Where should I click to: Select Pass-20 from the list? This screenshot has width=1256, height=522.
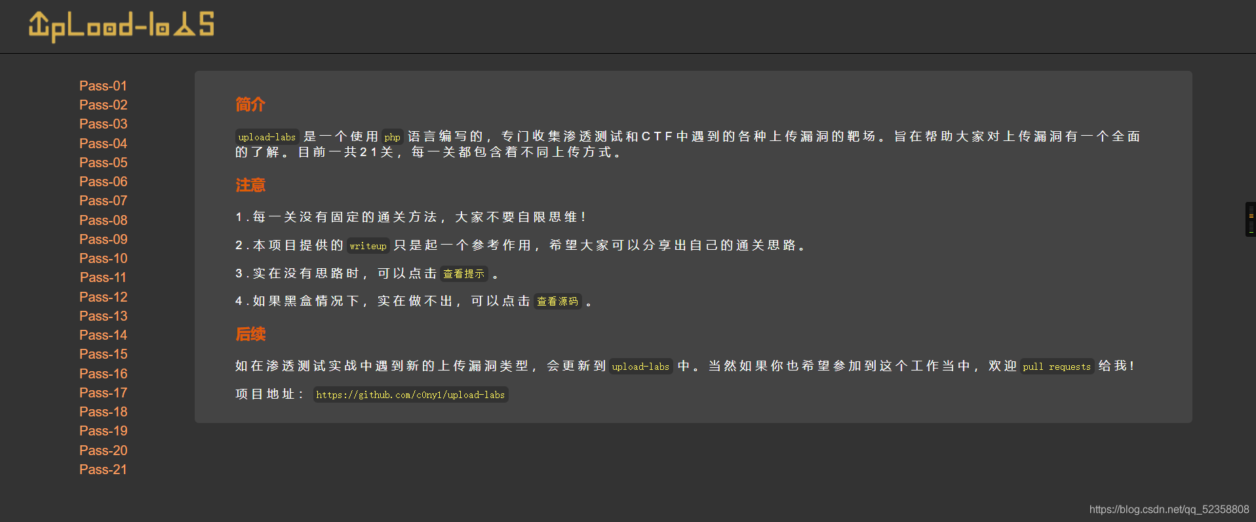tap(103, 451)
